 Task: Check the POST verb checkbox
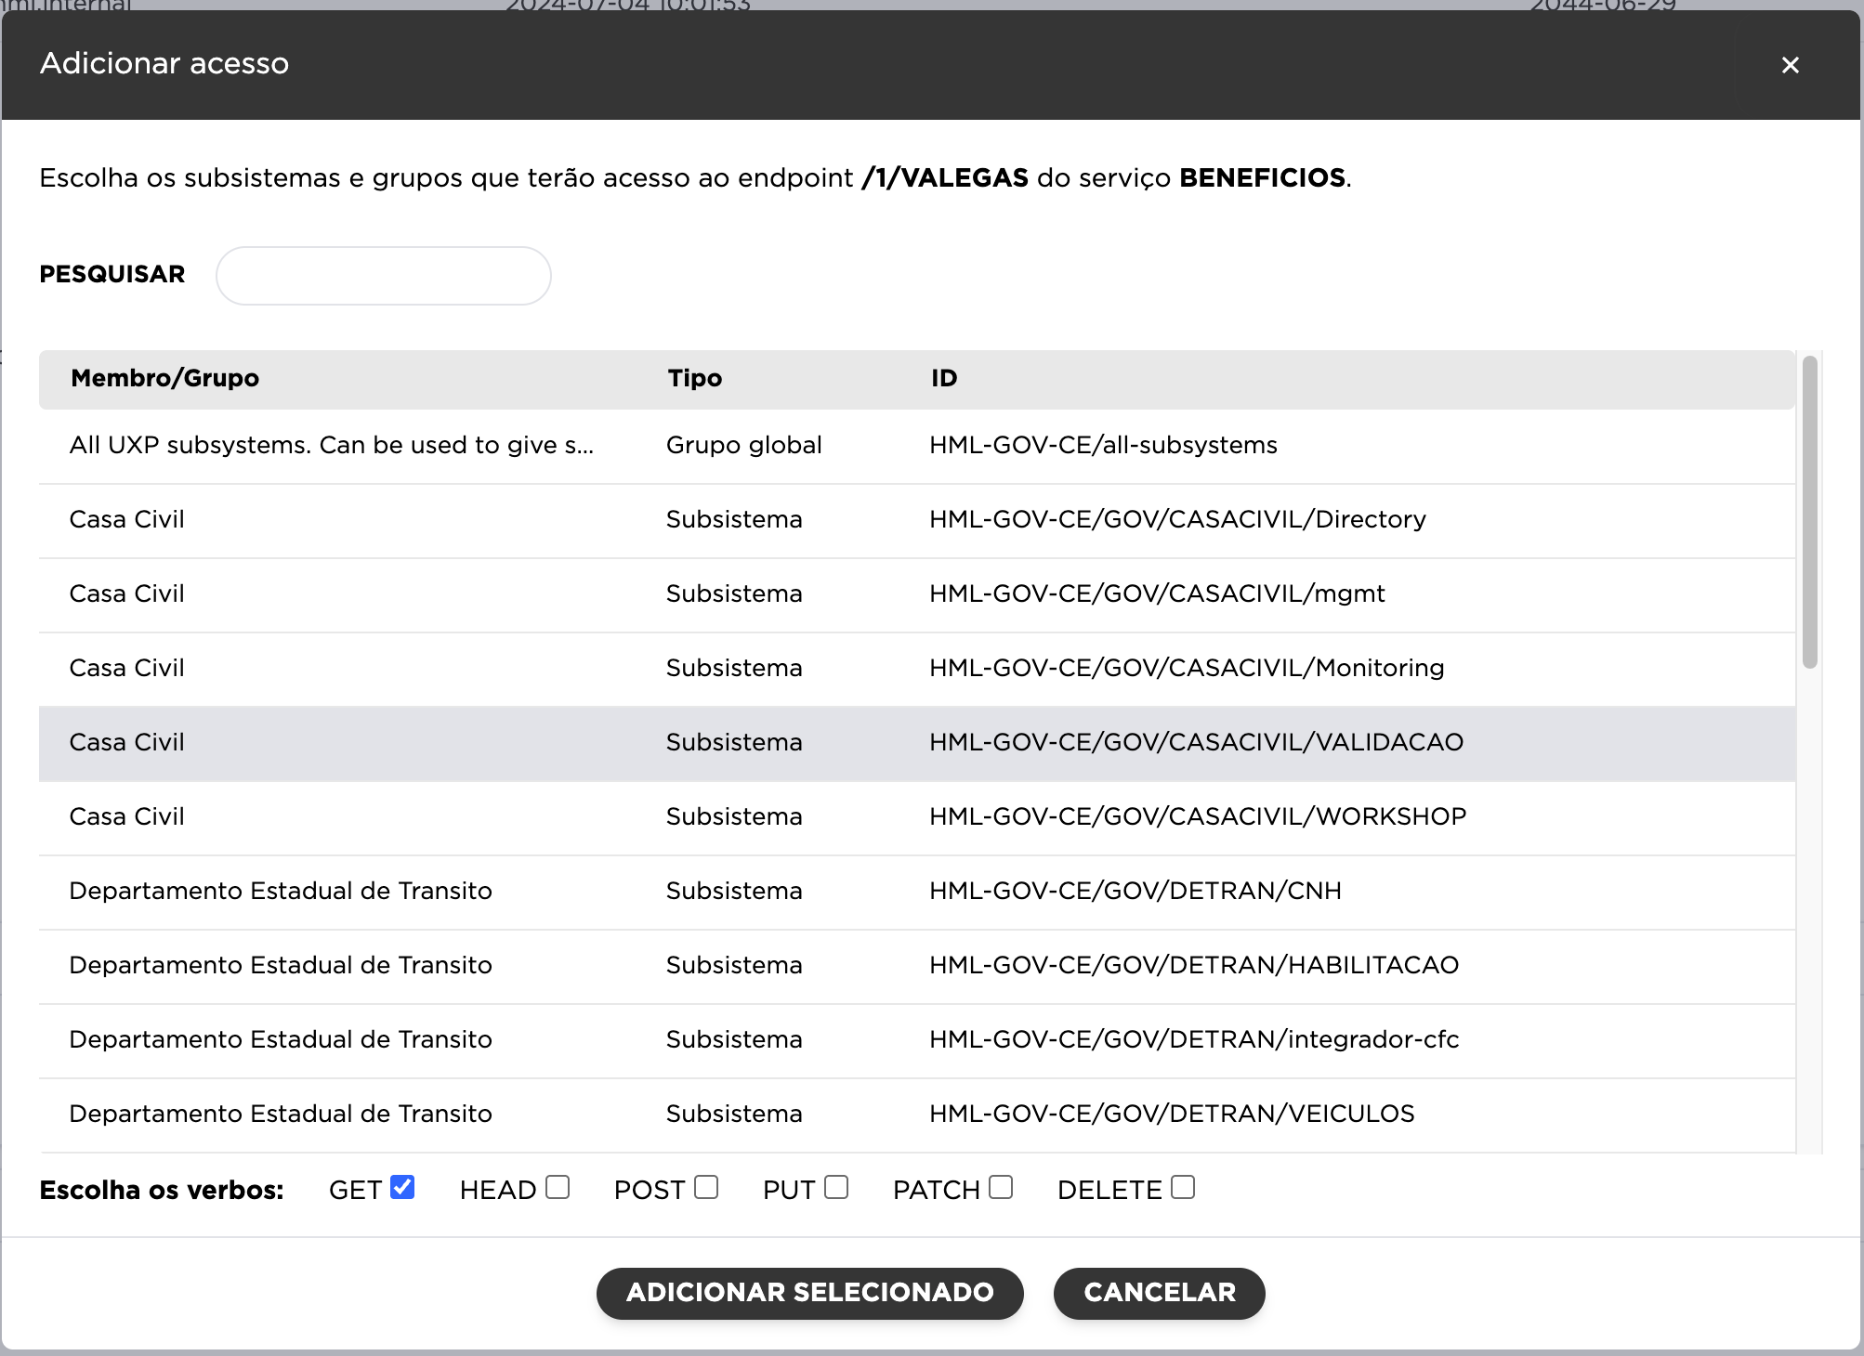(706, 1187)
